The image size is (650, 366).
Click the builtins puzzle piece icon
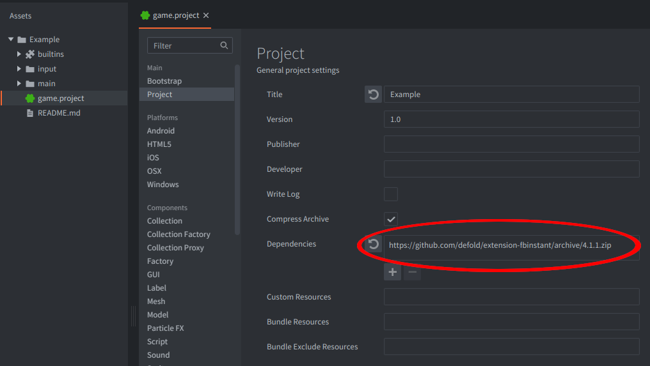pyautogui.click(x=30, y=54)
